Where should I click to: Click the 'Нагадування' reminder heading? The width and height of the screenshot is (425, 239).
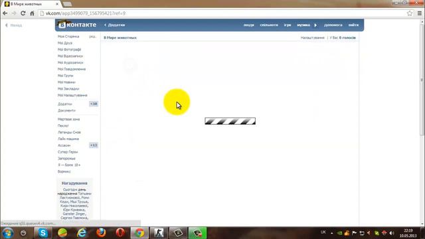pos(74,183)
